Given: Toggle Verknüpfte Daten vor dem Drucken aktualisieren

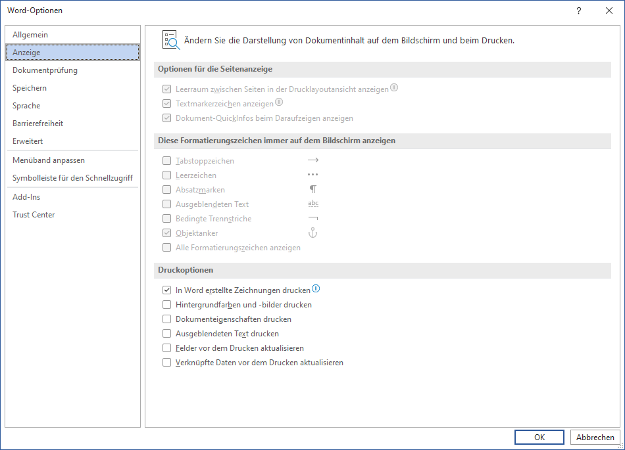Looking at the screenshot, I should click(166, 363).
